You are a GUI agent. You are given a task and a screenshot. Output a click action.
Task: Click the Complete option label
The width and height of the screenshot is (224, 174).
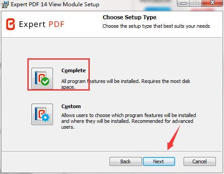click(74, 70)
